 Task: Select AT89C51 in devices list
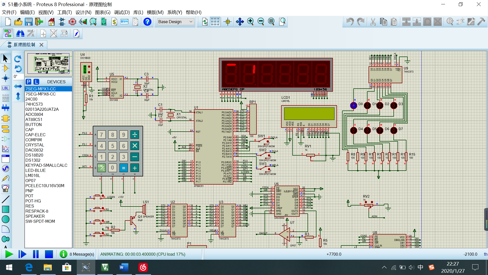[34, 119]
